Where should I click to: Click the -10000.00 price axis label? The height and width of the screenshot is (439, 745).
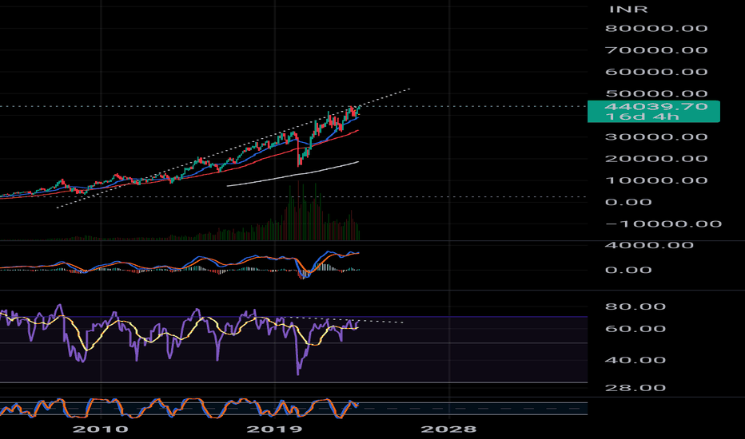(663, 224)
